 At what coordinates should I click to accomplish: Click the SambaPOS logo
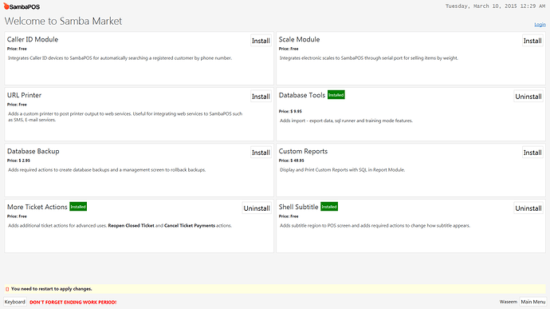tap(22, 6)
